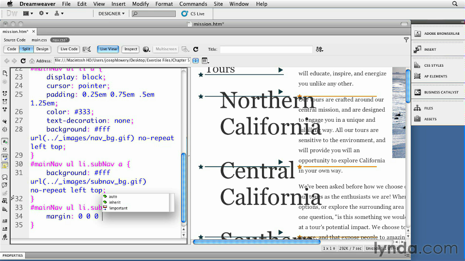Viewport: 465px width, 261px height.
Task: Show Source Code related file
Action: pos(15,40)
